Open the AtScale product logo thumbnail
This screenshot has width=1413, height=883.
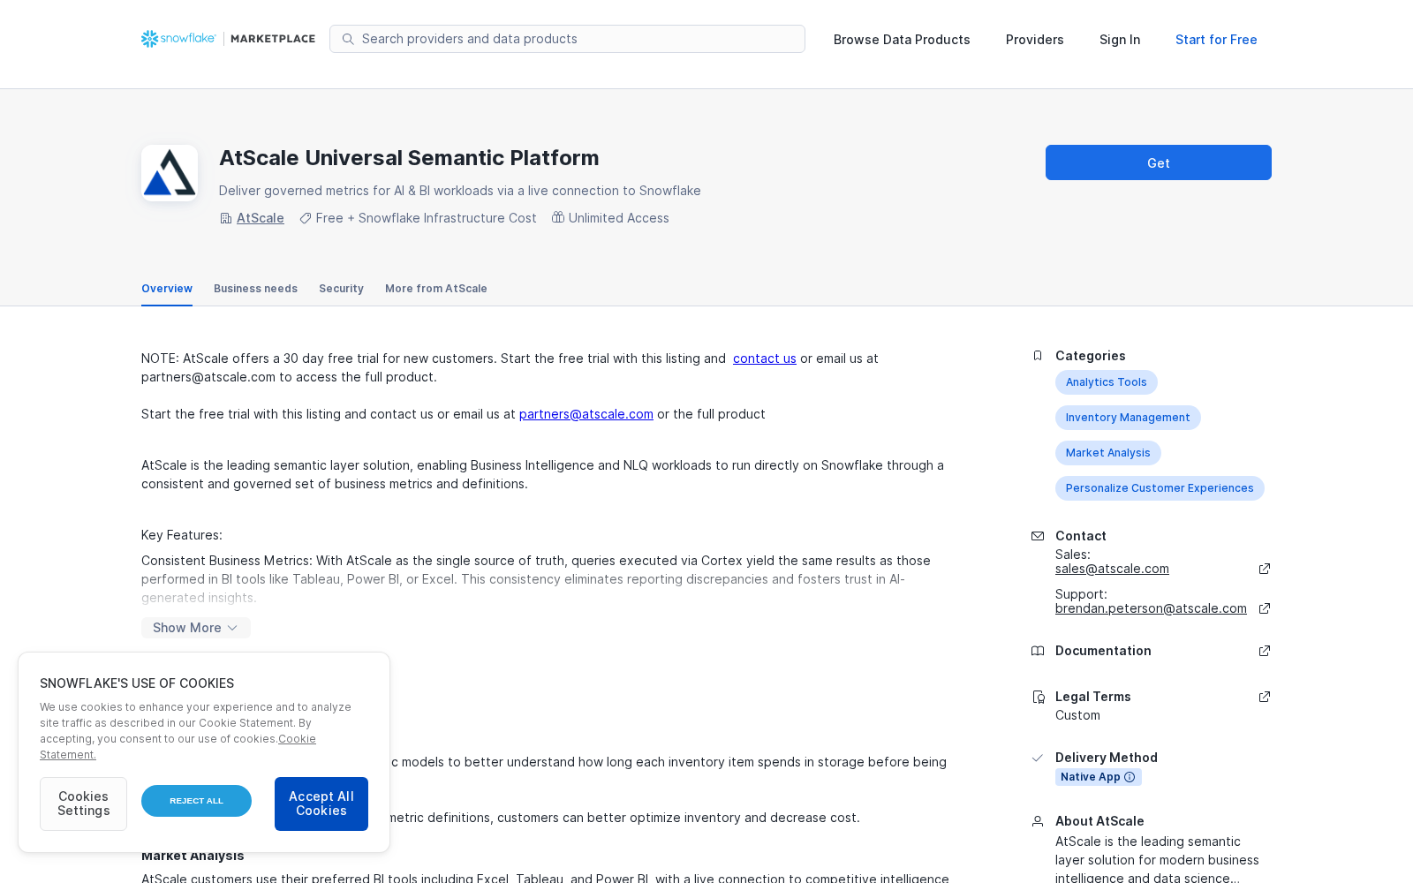click(170, 173)
